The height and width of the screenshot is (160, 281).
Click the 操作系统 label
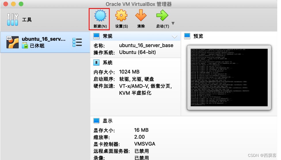click(104, 53)
